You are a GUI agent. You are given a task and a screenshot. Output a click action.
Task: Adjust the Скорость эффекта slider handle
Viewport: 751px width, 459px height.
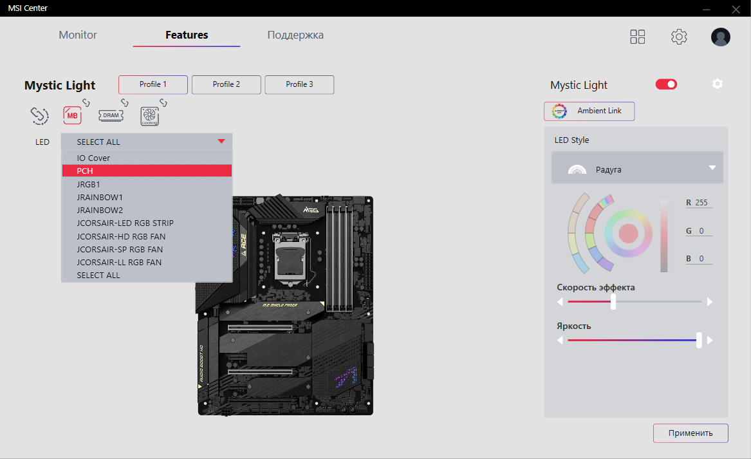[x=613, y=302]
